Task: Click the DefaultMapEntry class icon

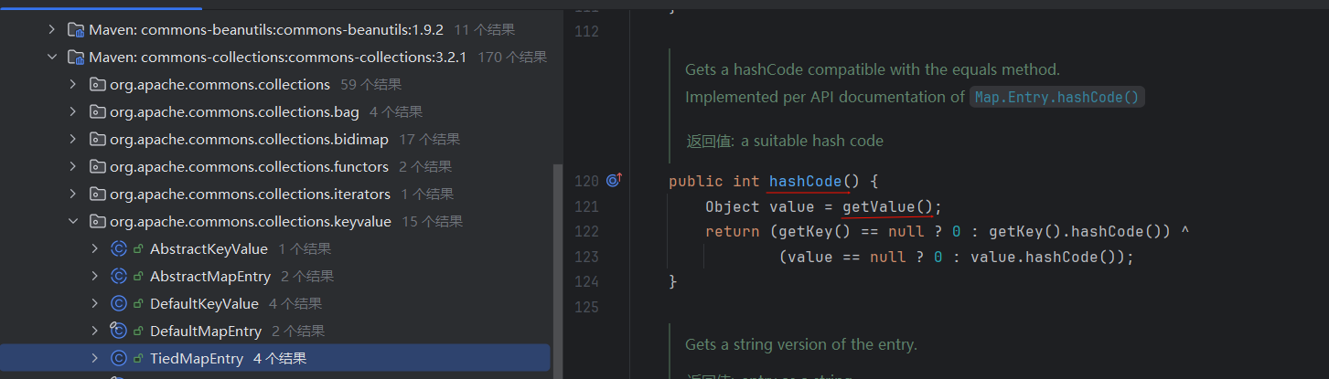Action: click(x=119, y=332)
